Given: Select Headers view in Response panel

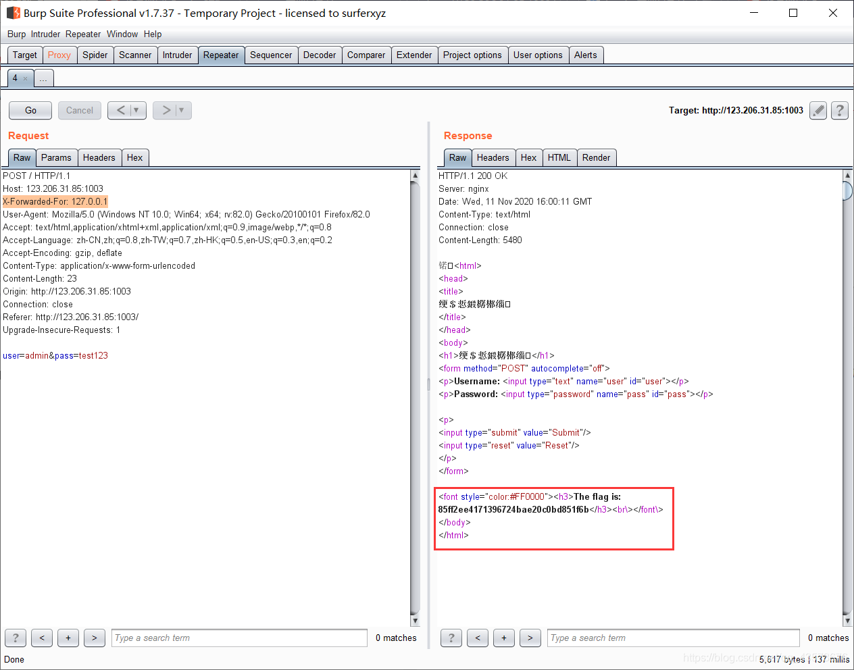Looking at the screenshot, I should 493,158.
